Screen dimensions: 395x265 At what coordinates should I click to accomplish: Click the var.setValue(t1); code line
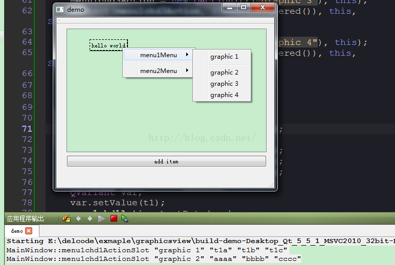click(x=117, y=203)
